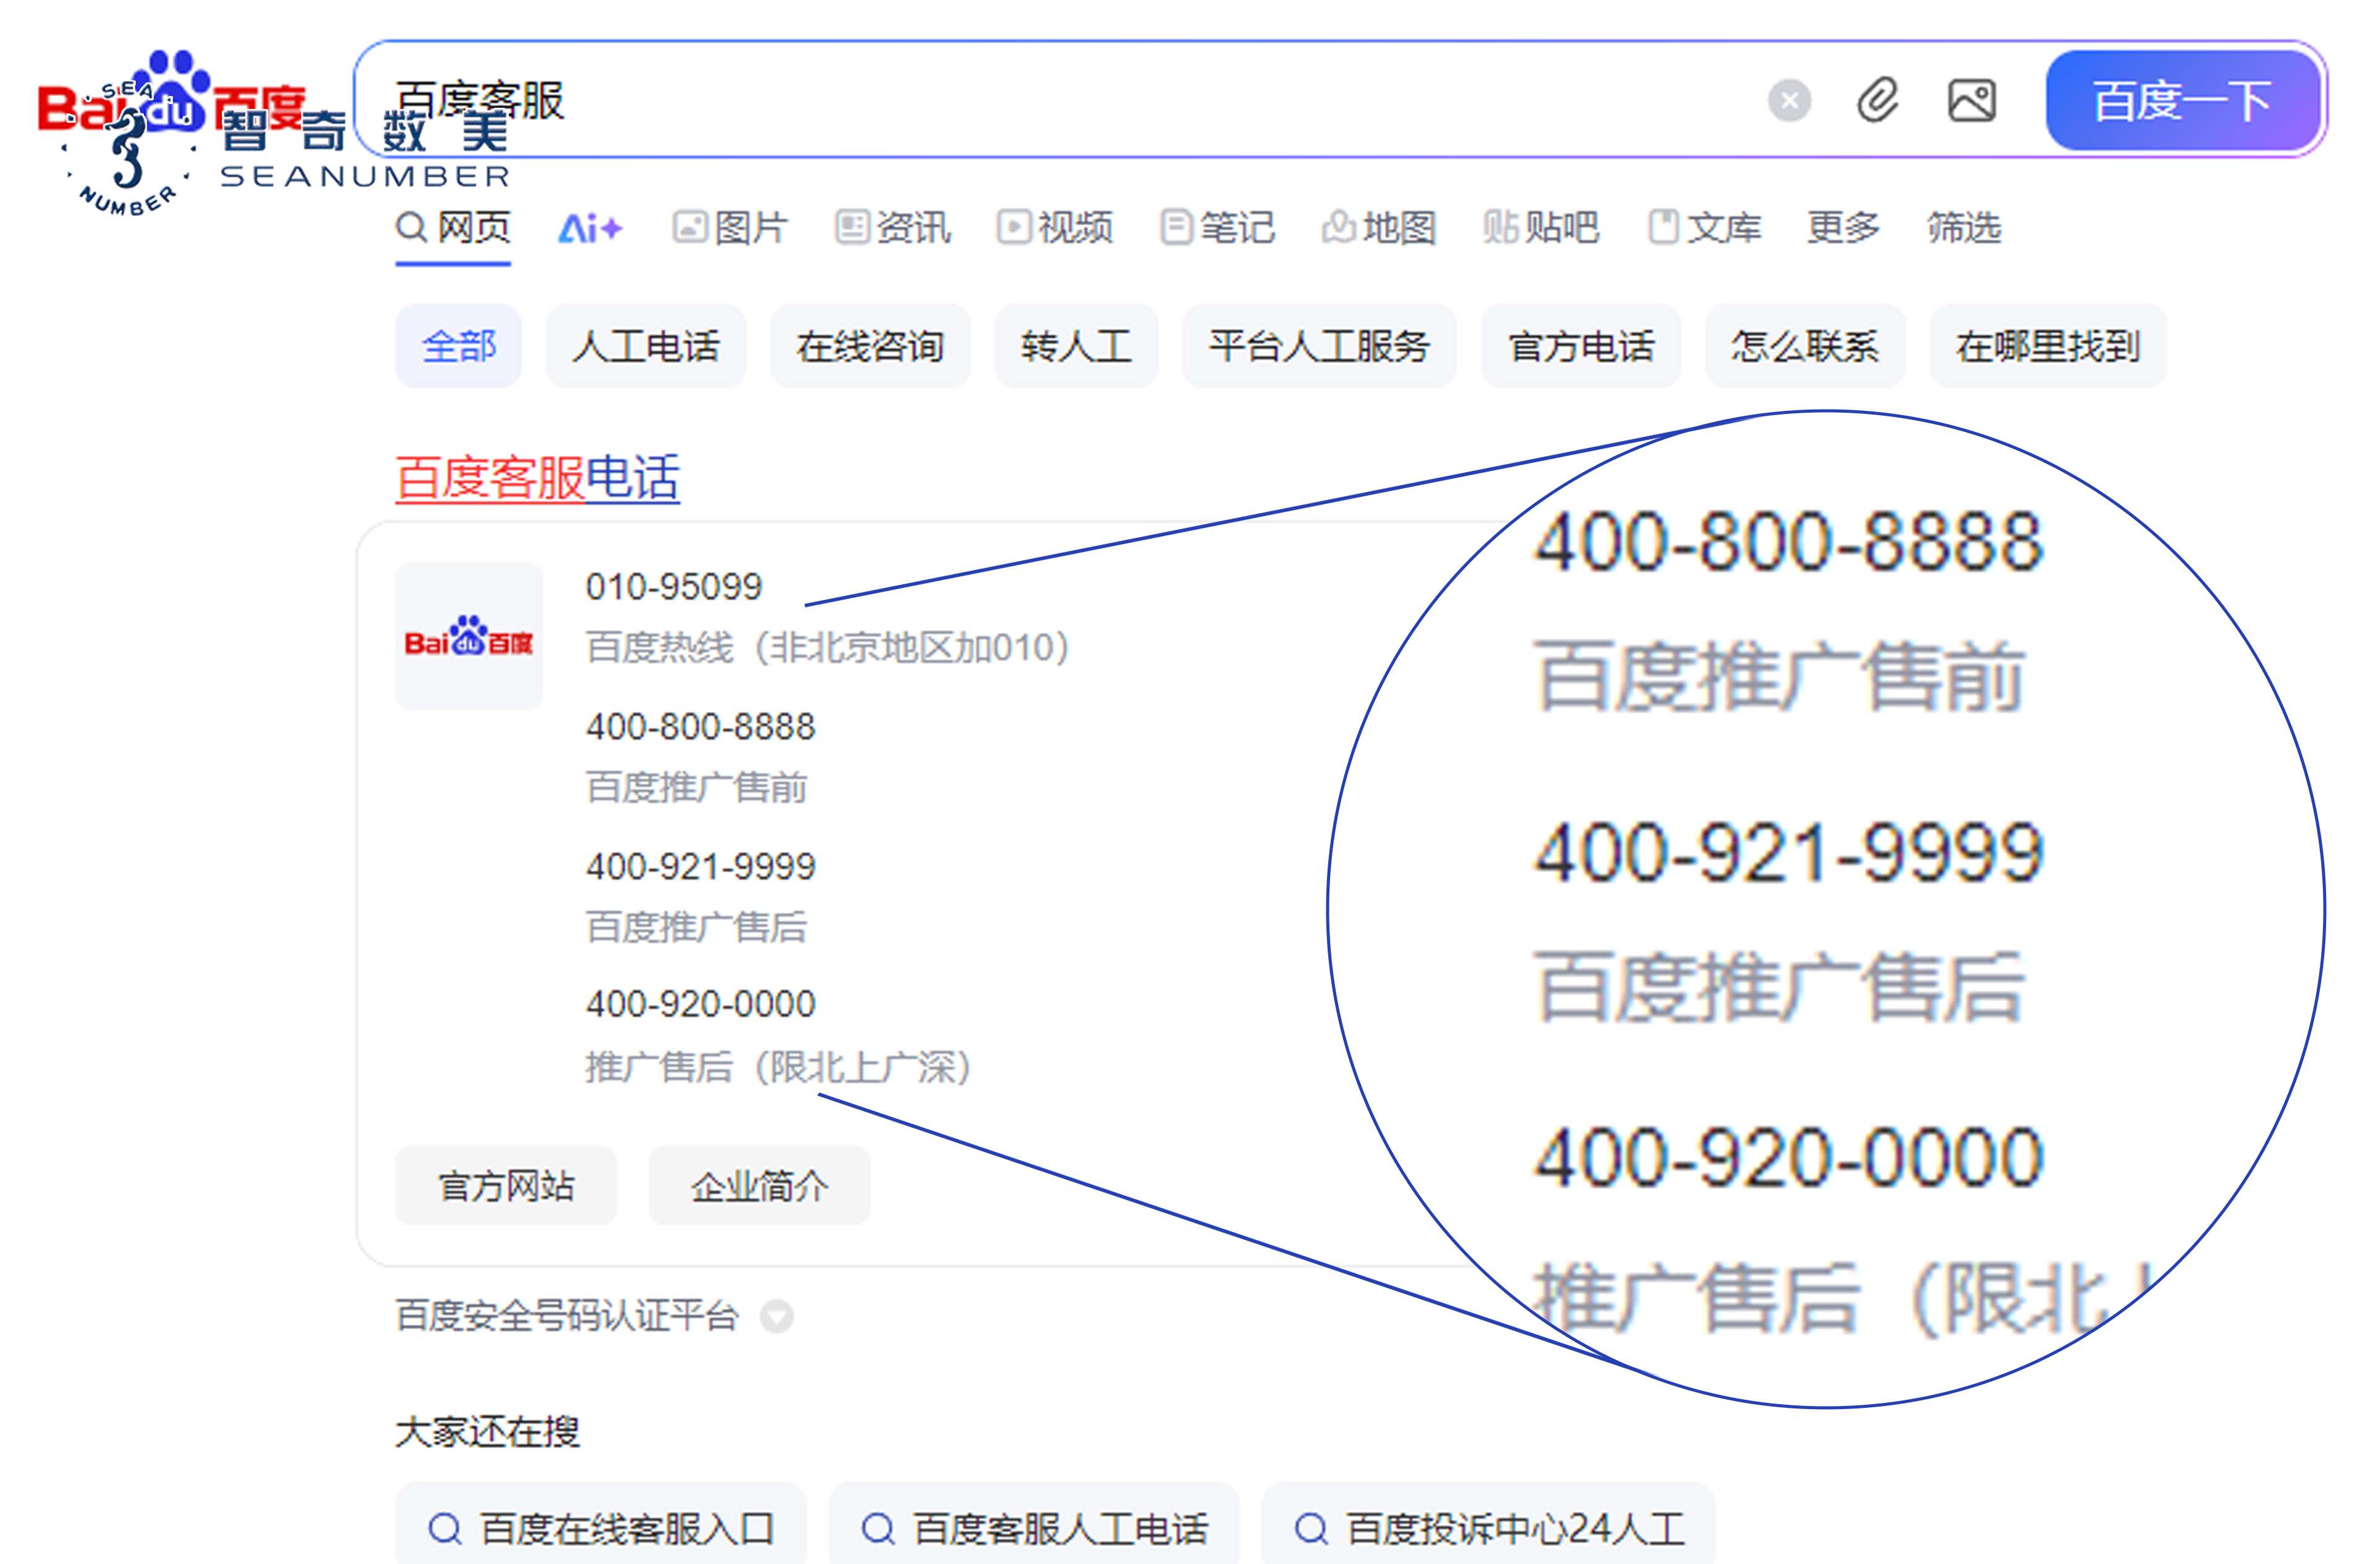Attach a file using the paperclip icon
The height and width of the screenshot is (1564, 2380).
tap(1877, 101)
